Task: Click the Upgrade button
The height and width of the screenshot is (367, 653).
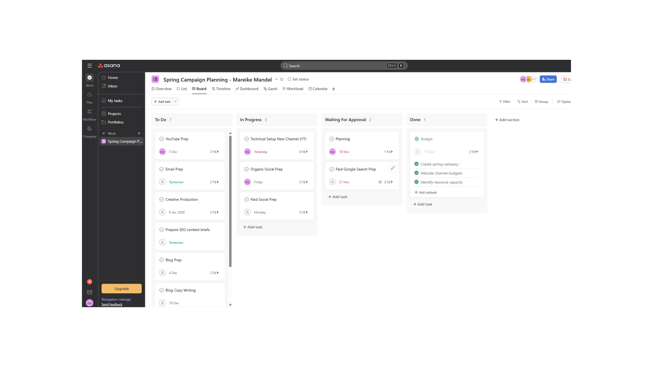Action: coord(121,289)
